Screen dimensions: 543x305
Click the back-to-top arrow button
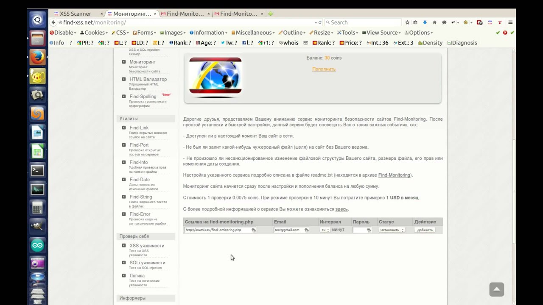click(x=497, y=290)
